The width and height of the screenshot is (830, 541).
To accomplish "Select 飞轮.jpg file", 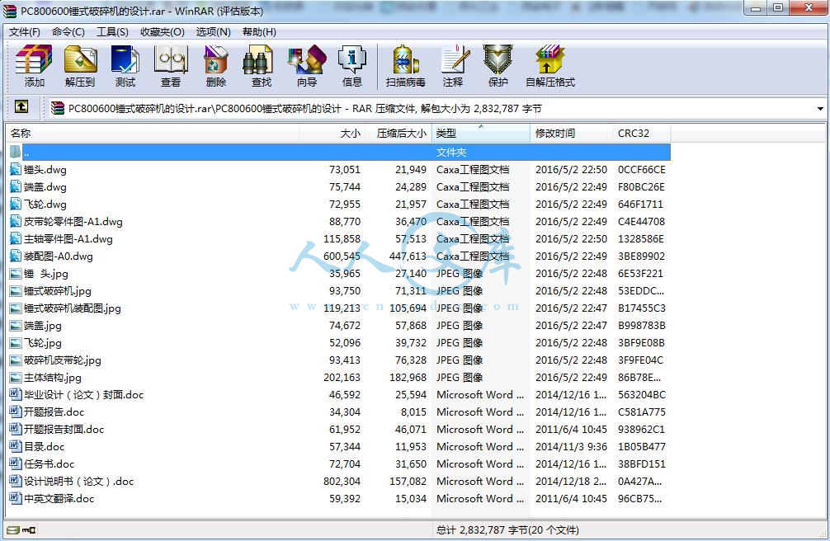I will tap(339, 342).
